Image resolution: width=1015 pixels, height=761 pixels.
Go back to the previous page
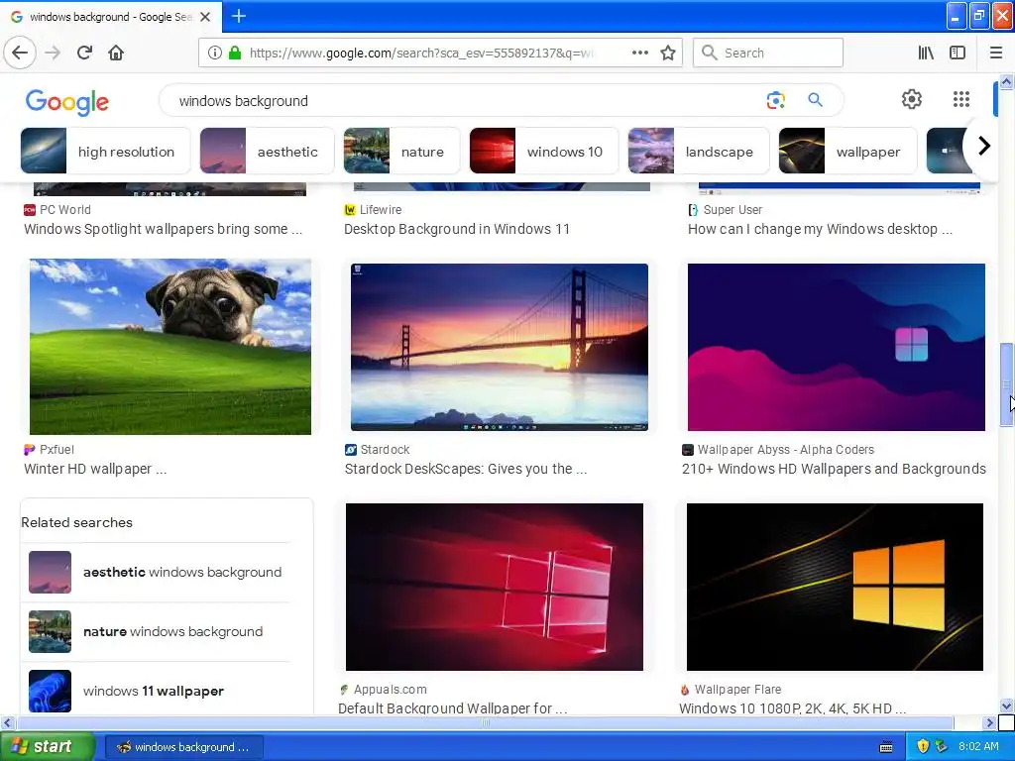pyautogui.click(x=20, y=53)
